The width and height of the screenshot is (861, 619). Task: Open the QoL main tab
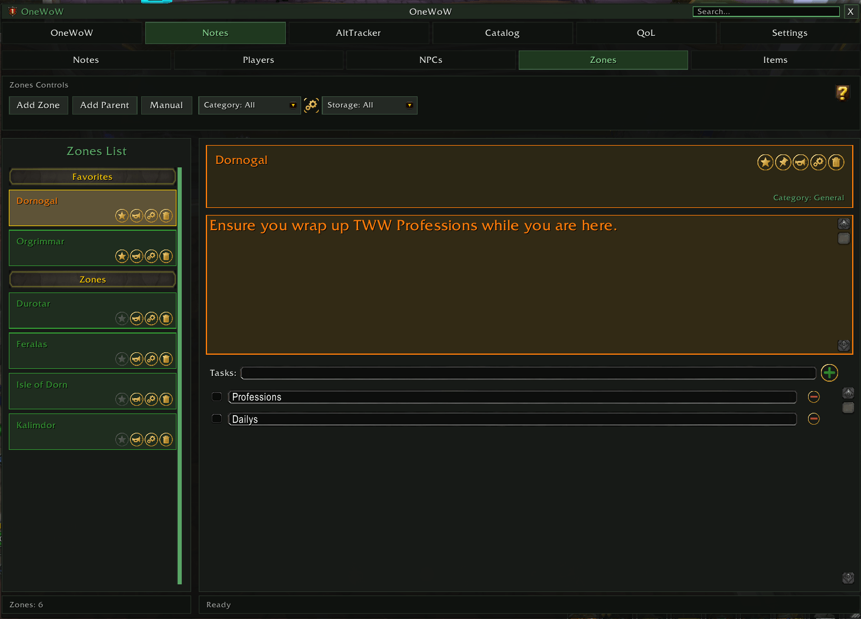(646, 33)
